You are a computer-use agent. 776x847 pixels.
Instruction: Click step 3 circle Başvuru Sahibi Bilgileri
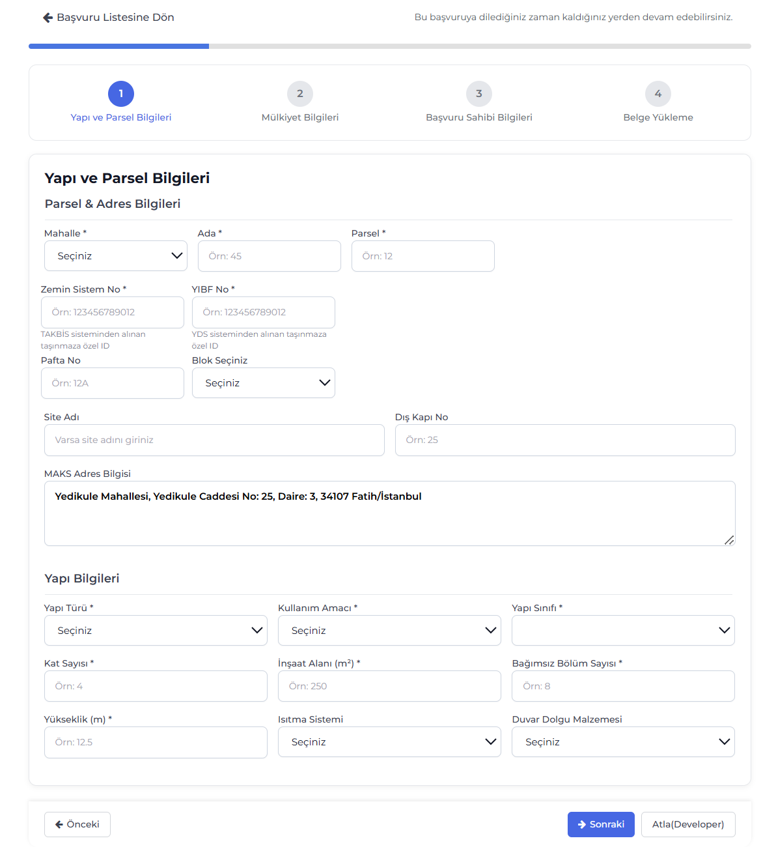479,94
